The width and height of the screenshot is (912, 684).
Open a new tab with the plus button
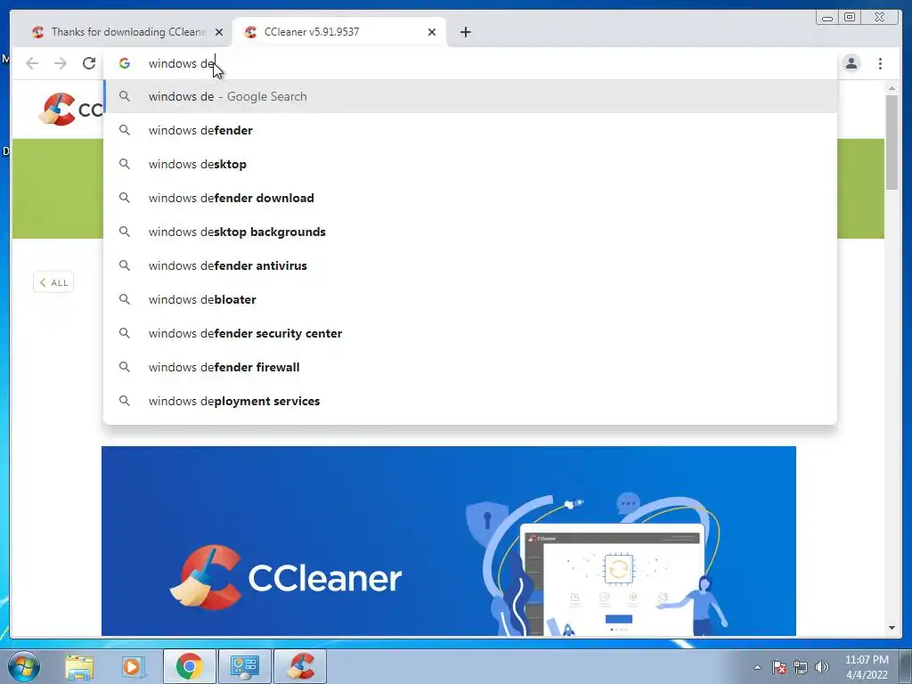pos(465,32)
